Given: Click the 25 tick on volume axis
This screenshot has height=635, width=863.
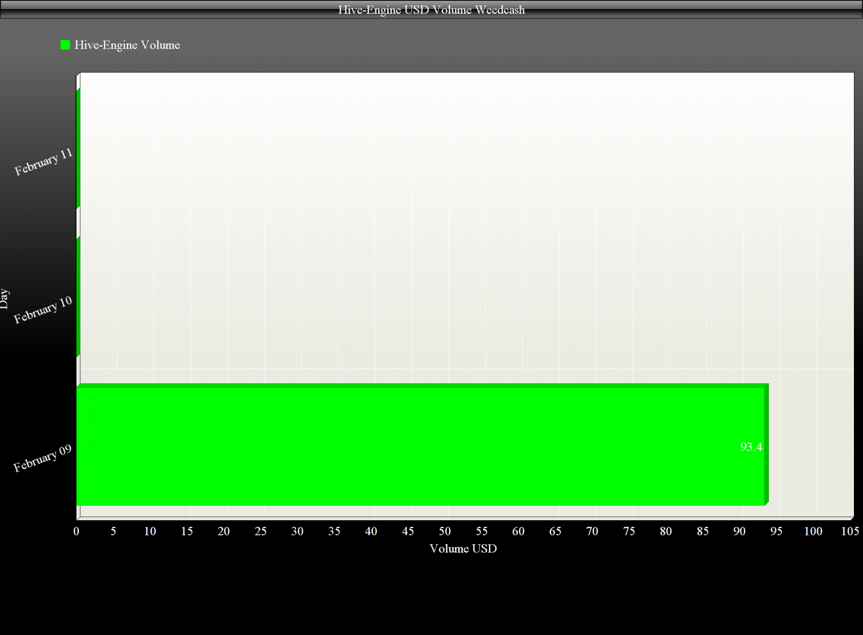Looking at the screenshot, I should [x=261, y=531].
